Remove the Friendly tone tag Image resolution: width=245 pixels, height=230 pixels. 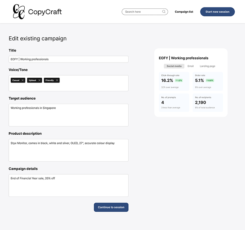coord(57,80)
